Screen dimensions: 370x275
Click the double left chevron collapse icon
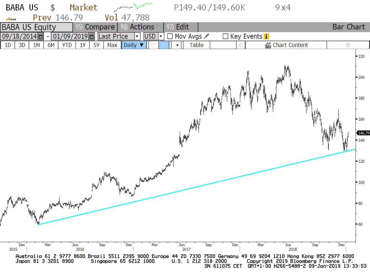[241, 45]
